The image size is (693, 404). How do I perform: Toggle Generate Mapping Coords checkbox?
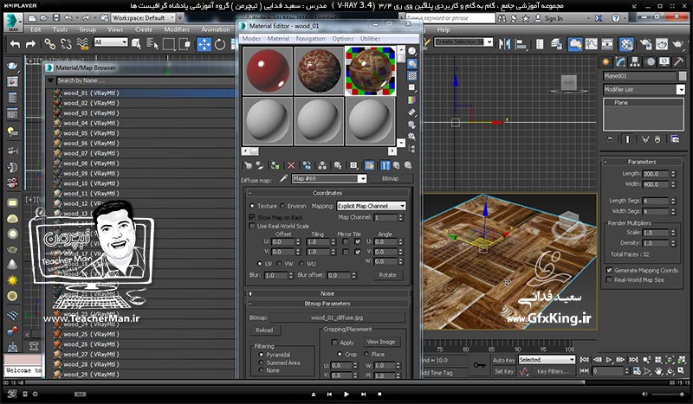(610, 270)
